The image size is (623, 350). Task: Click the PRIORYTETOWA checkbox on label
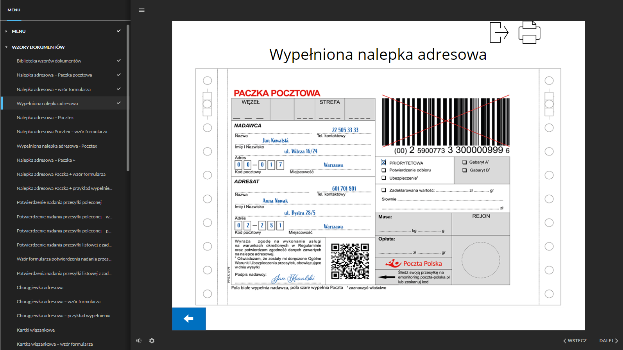point(384,162)
